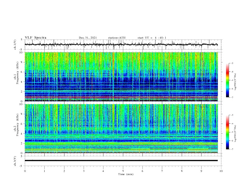249x192 pixels.
Task: Click time axis tick label "1"
Action: (x=44, y=171)
